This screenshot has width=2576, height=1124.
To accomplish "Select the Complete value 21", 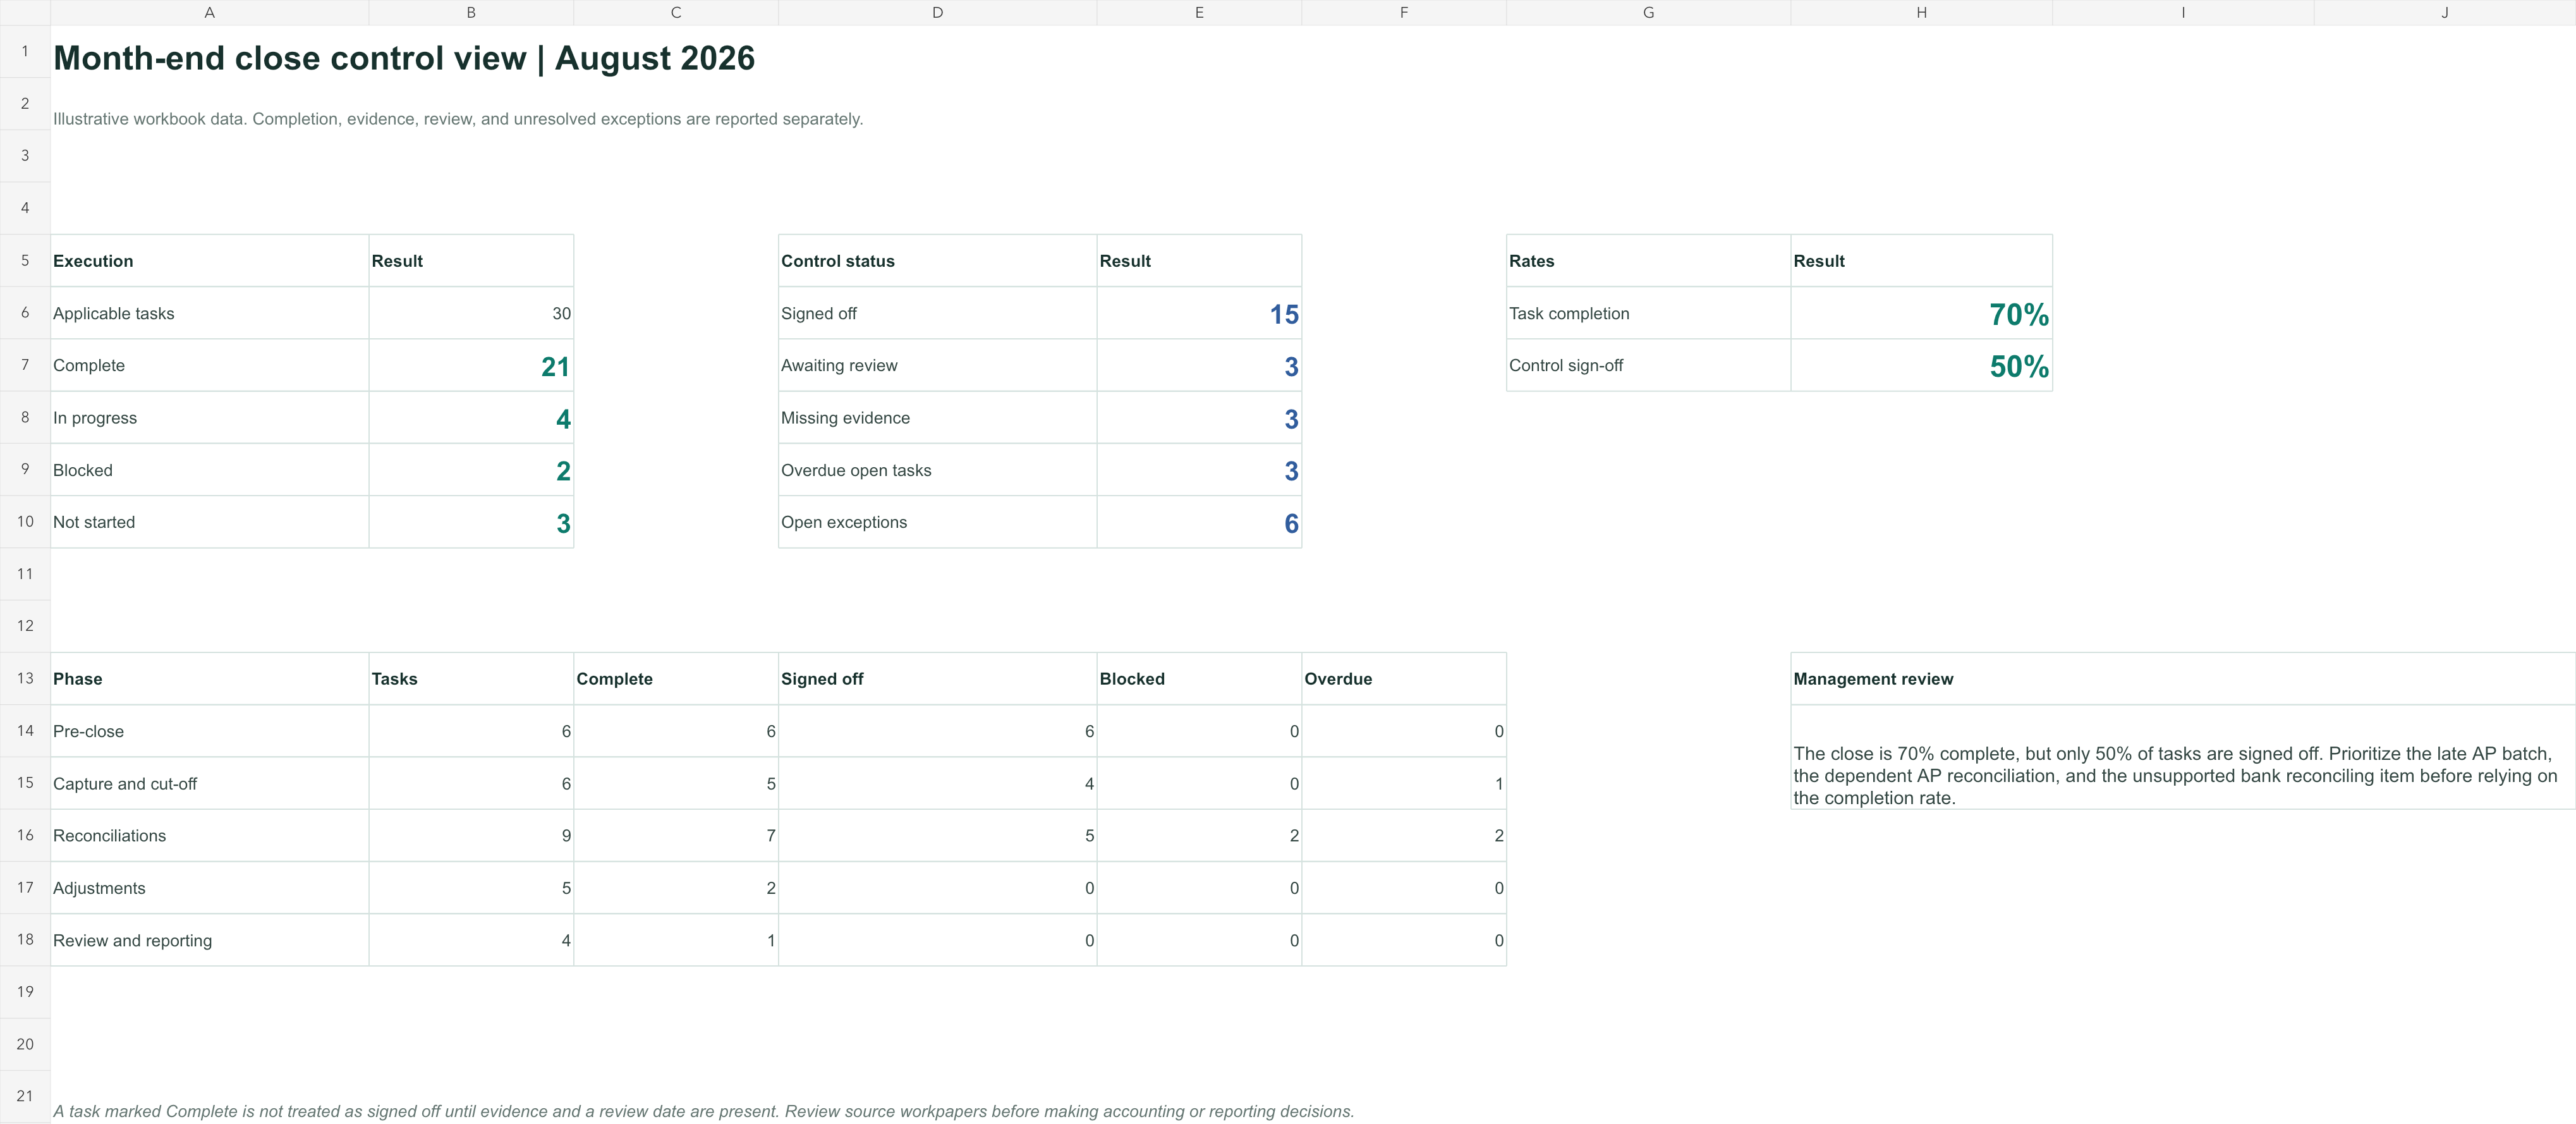I will 471,365.
